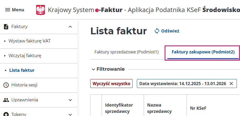Open Wczytaj fakturę in sidebar

[x=25, y=56]
